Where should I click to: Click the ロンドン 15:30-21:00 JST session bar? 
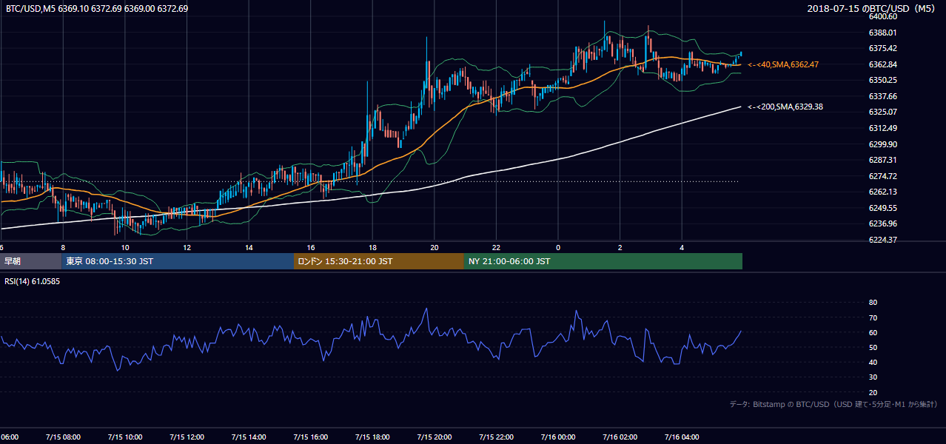point(379,261)
